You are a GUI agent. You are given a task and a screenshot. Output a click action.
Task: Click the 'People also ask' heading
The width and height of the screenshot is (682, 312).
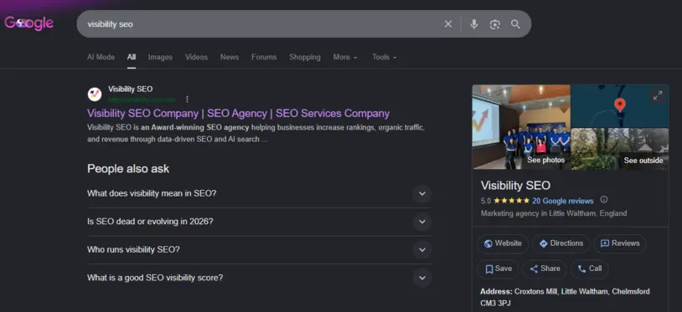coord(128,169)
